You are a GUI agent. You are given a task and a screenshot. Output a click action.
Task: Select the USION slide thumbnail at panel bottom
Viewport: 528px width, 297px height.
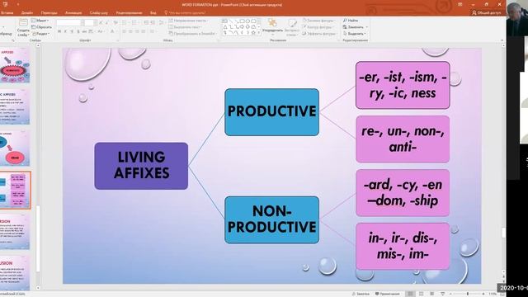tap(15, 273)
